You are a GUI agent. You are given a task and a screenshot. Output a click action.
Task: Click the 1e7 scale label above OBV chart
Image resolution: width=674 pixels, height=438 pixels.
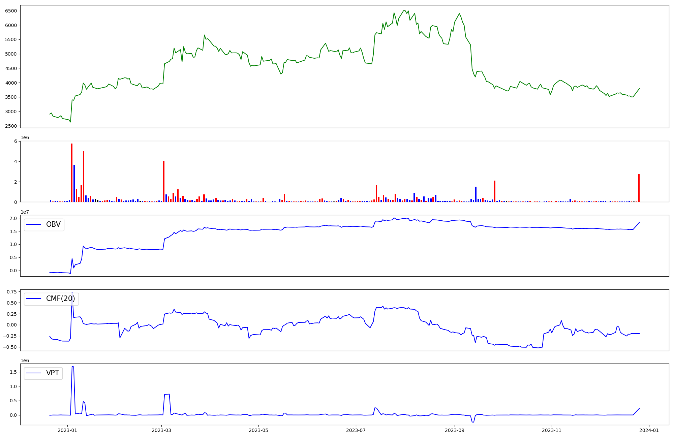[25, 212]
